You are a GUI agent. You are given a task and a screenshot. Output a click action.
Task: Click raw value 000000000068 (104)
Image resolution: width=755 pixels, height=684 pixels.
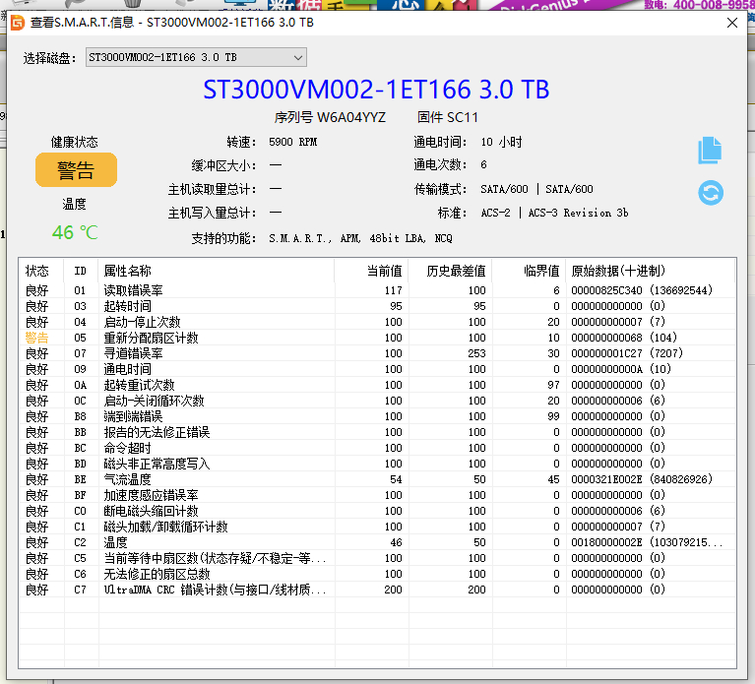point(624,338)
